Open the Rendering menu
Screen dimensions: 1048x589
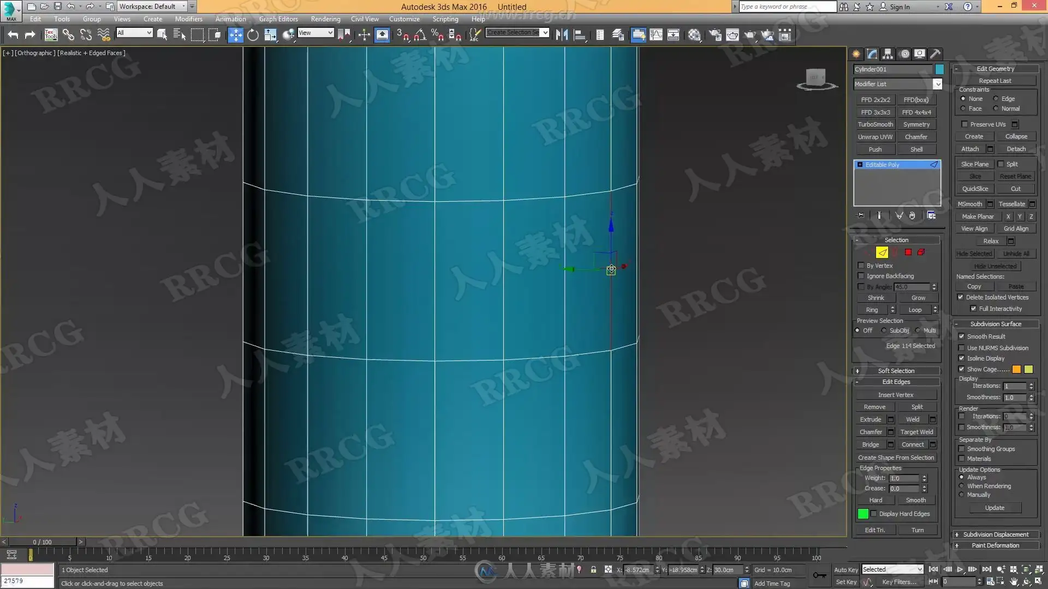(325, 19)
